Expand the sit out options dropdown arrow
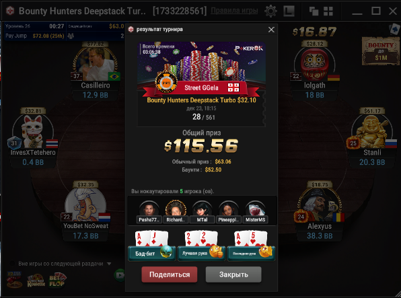The width and height of the screenshot is (401, 298). click(109, 264)
